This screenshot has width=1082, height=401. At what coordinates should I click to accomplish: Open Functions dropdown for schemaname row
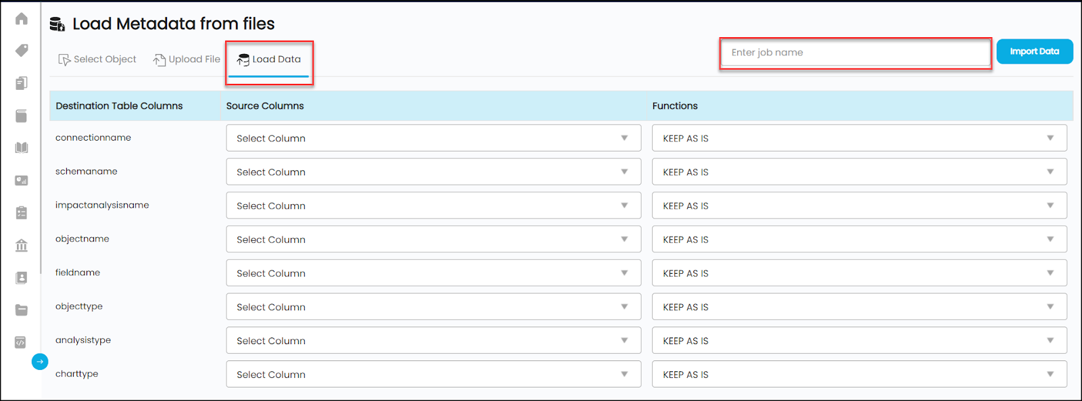click(860, 172)
